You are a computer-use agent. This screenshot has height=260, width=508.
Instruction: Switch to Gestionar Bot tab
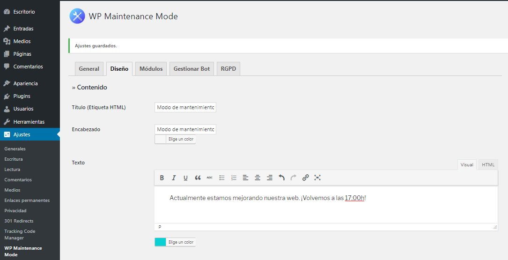tap(192, 69)
